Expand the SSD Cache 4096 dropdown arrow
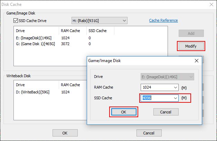 point(175,98)
